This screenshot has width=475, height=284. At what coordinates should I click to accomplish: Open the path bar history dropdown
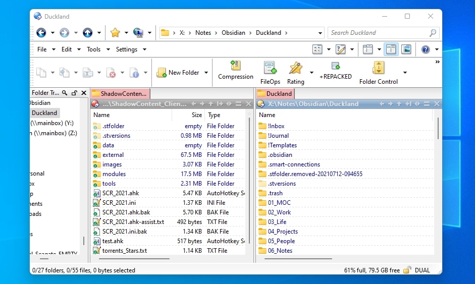320,33
